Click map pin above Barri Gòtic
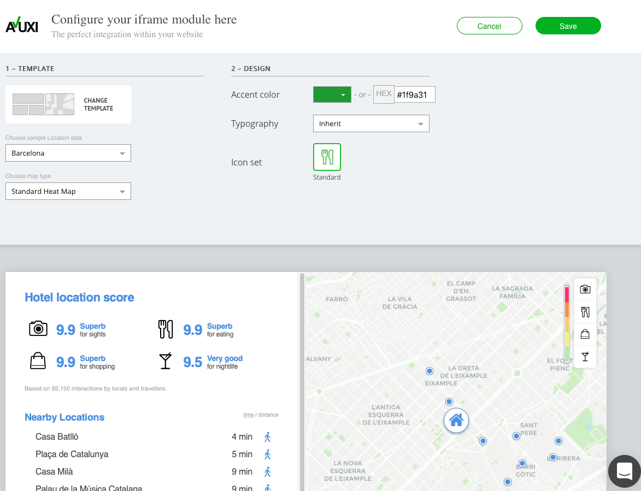Screen dimensions: 641x491 [x=522, y=463]
